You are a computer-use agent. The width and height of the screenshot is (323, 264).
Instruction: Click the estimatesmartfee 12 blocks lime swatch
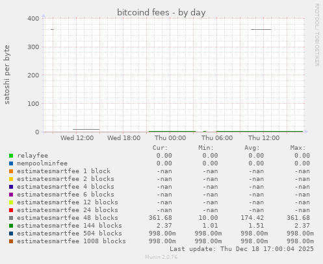[x=11, y=202]
